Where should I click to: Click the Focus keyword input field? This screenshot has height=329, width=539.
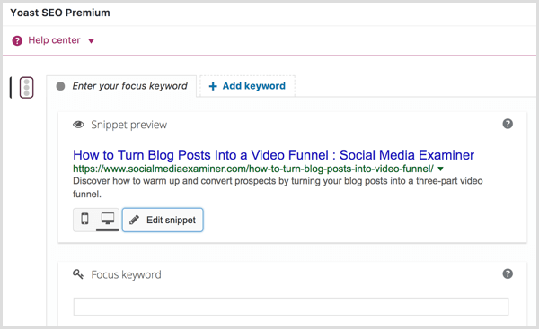point(291,307)
